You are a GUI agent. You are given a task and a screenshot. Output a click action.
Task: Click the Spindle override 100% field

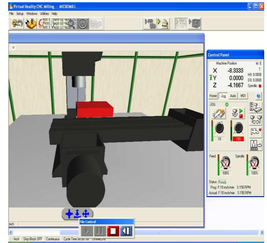point(254,173)
